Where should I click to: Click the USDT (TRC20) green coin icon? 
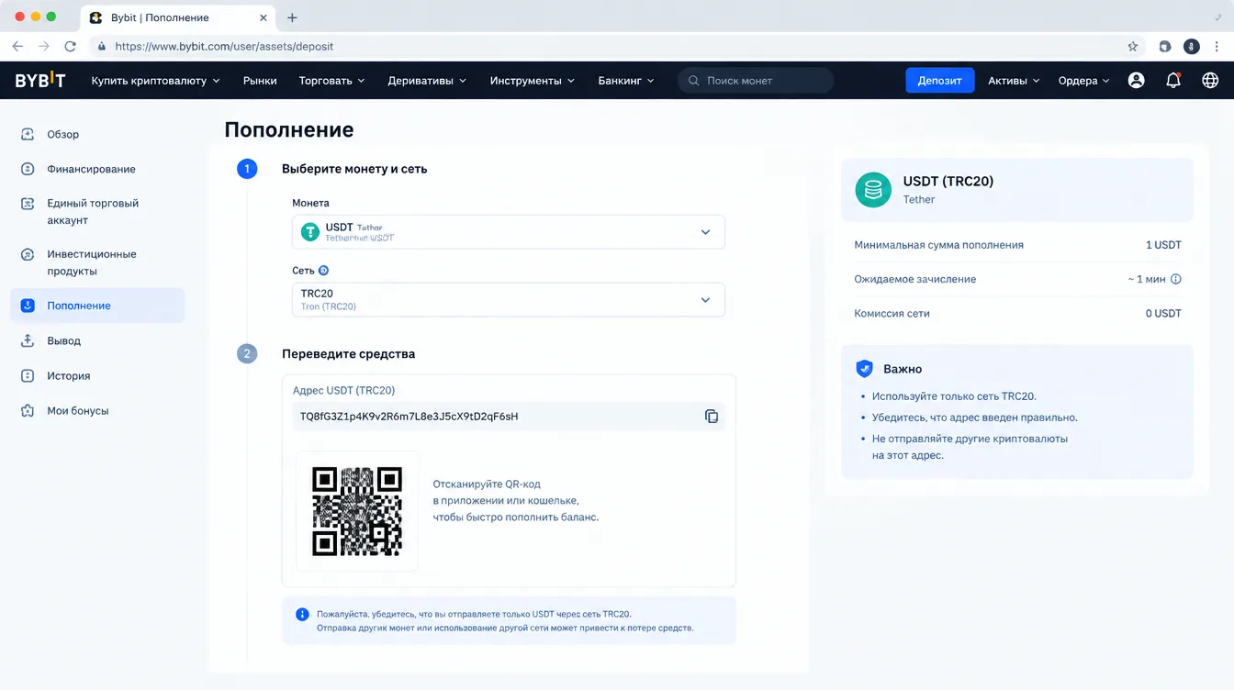pos(873,190)
